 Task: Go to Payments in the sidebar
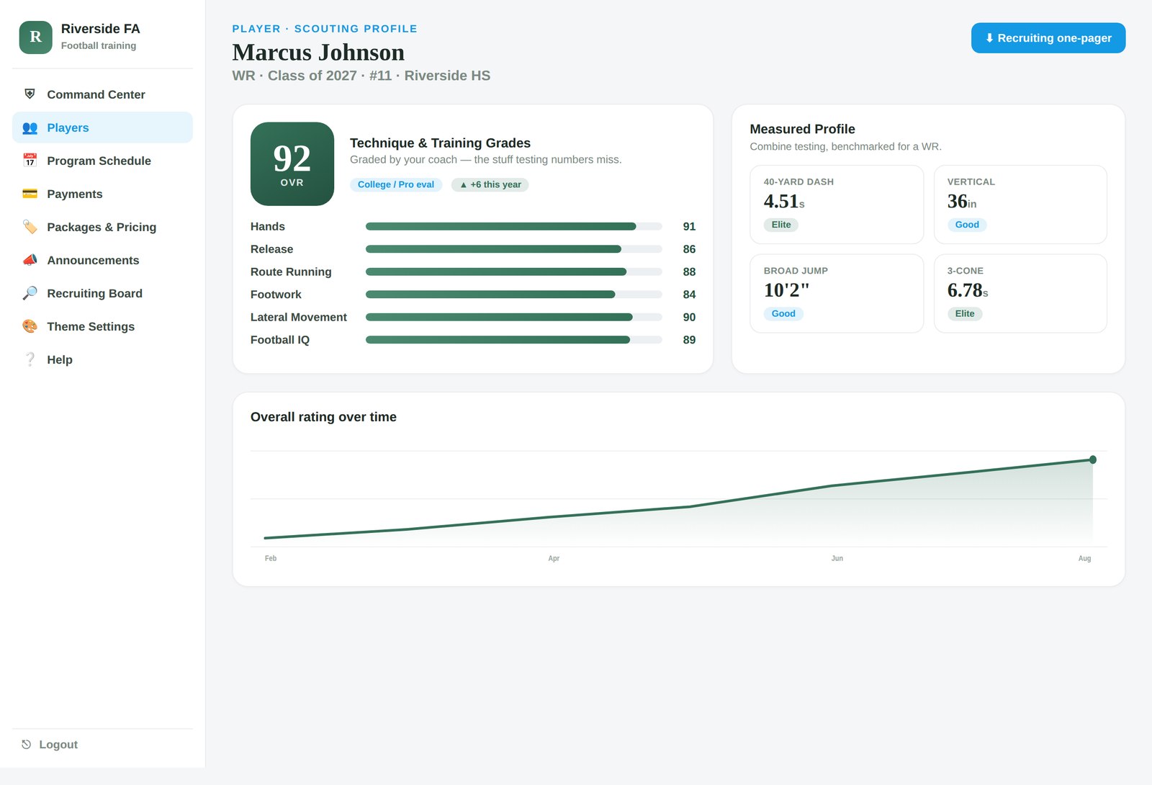[x=102, y=194]
